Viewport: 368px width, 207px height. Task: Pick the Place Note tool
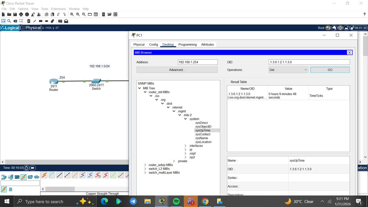(x=29, y=21)
